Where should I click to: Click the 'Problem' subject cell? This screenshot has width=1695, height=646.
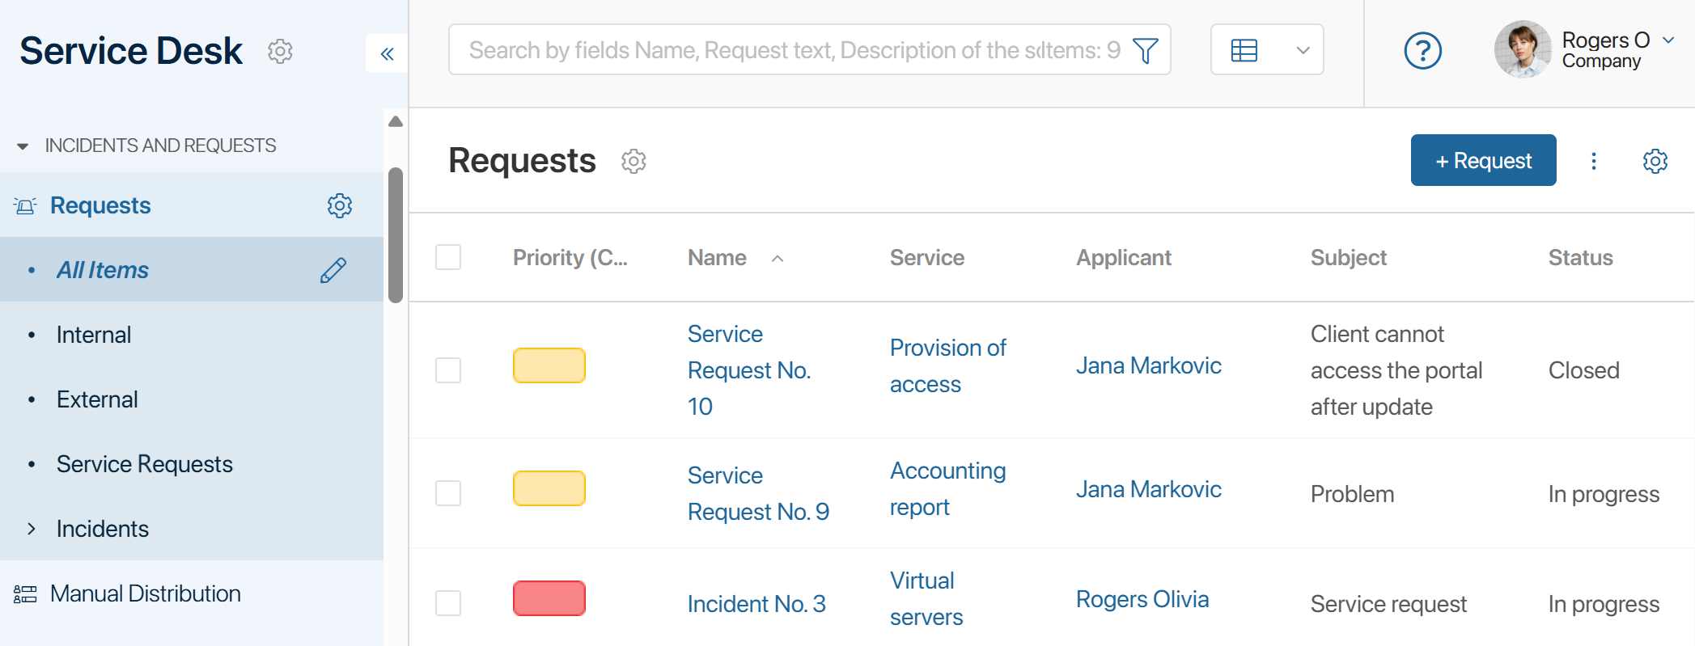tap(1353, 494)
